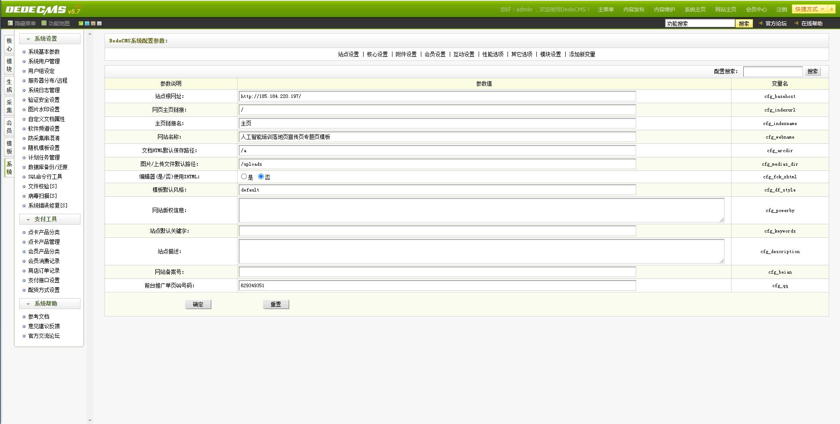Click the signal icon beside 在线帮助
The image size is (840, 424).
(797, 23)
